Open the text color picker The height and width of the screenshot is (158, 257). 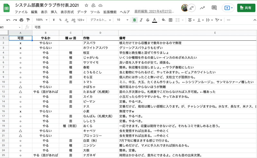(x=155, y=20)
